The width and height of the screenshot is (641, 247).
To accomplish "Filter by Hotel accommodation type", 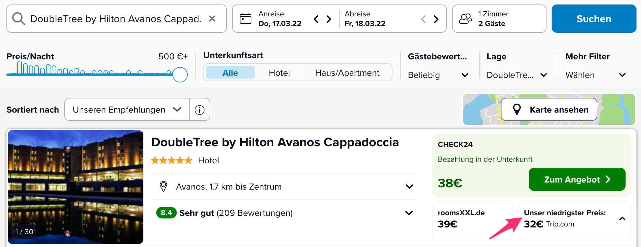I will (x=279, y=72).
